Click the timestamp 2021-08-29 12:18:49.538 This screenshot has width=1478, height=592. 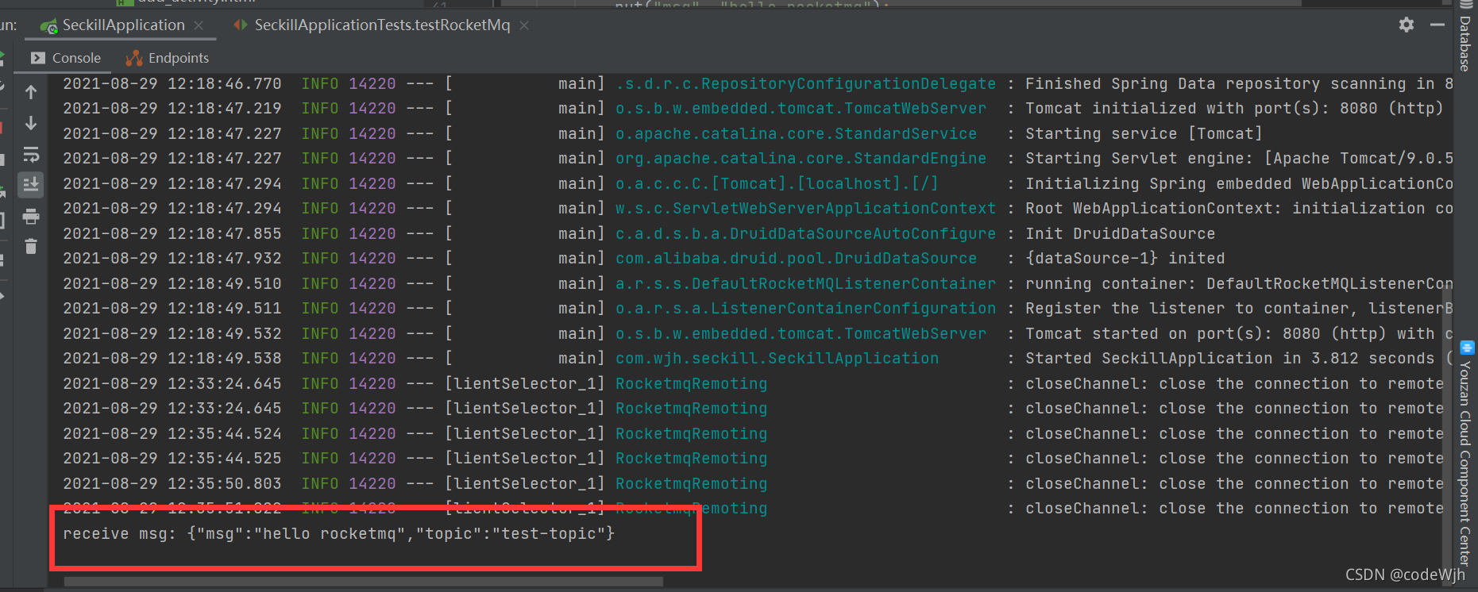tap(172, 359)
